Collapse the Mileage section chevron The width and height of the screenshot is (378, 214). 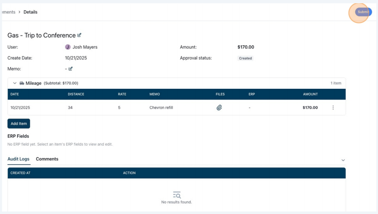click(15, 83)
